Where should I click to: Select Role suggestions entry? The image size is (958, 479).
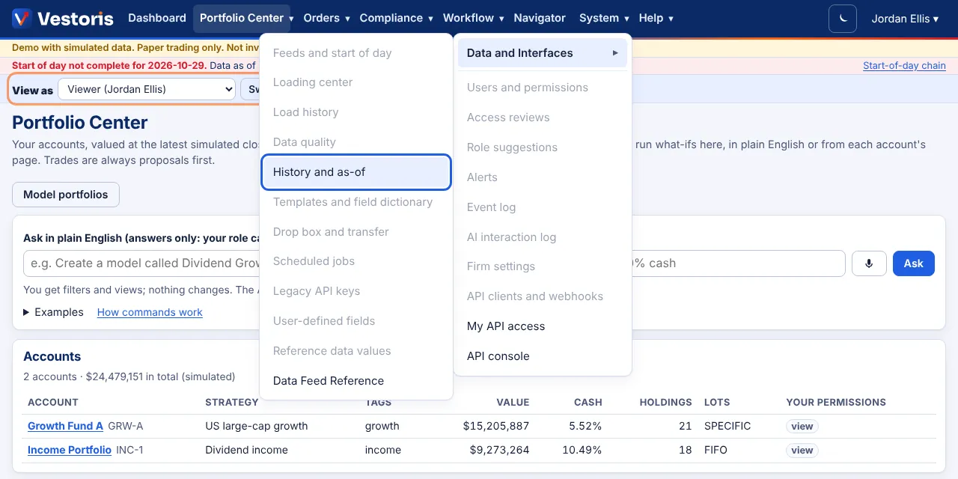pyautogui.click(x=543, y=147)
